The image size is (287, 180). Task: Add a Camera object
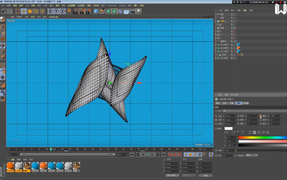coord(132,11)
